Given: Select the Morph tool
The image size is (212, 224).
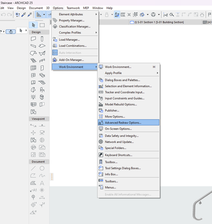Looking at the screenshot, I should click(x=42, y=97).
